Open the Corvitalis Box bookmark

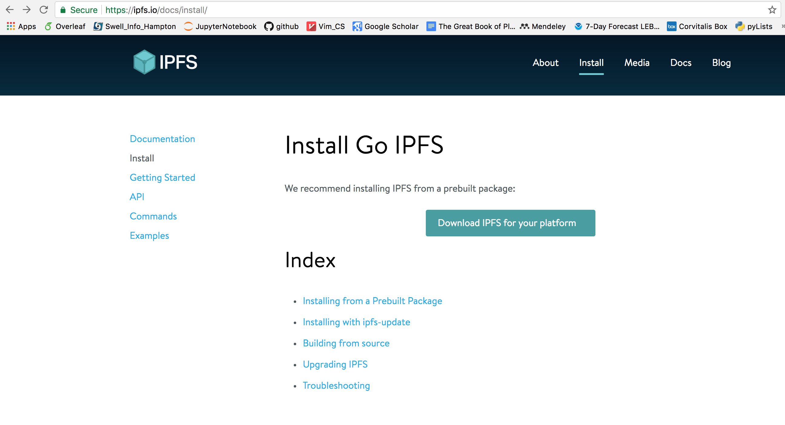coord(697,27)
